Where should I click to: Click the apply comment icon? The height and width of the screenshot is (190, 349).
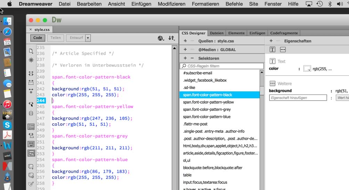click(31, 166)
